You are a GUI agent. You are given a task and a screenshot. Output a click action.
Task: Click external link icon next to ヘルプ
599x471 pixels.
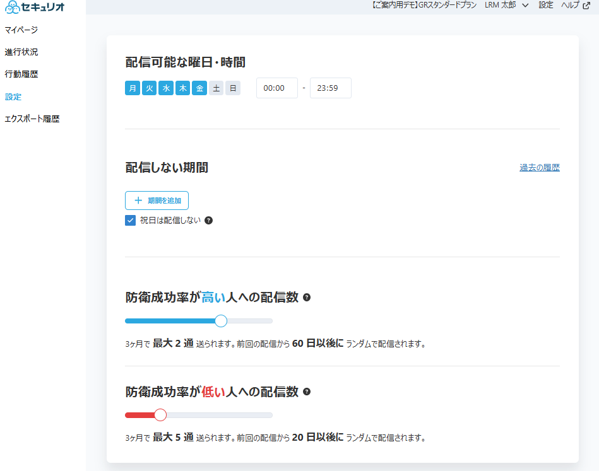(586, 5)
